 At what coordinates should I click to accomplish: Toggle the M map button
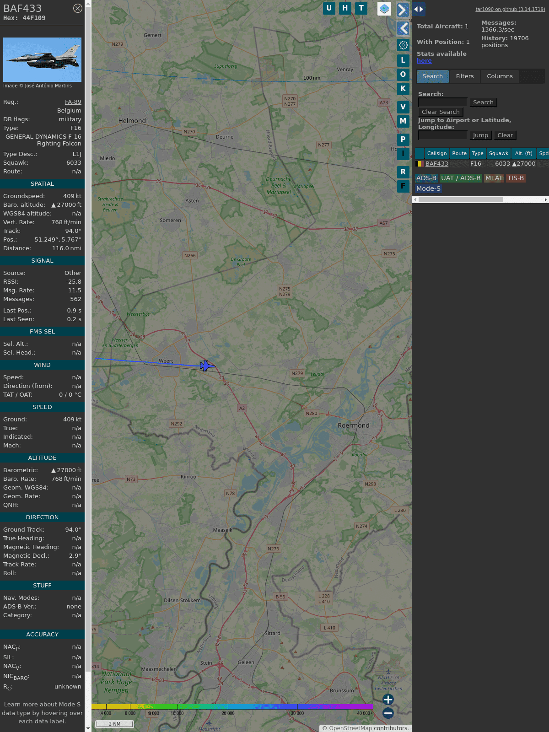click(403, 121)
